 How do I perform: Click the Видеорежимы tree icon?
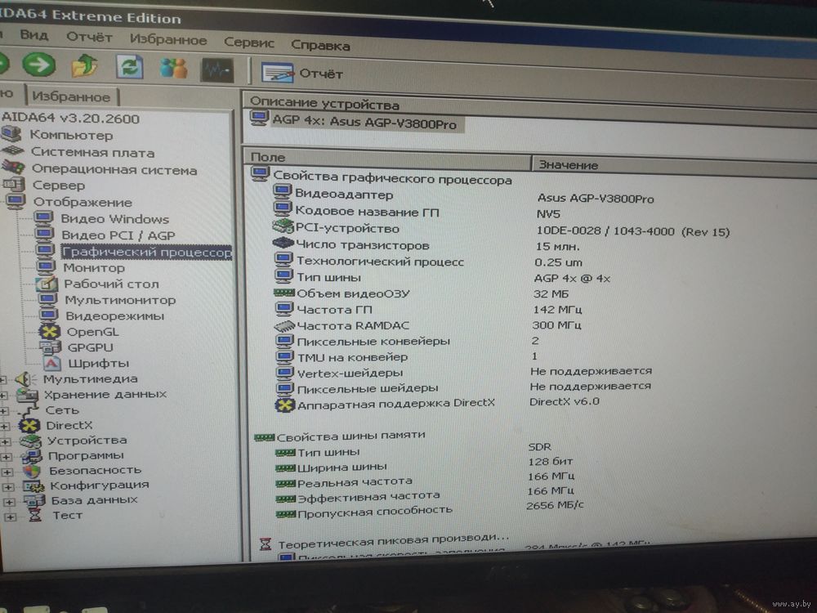pos(48,315)
